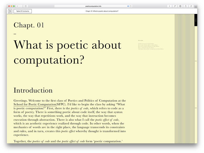Click the lower section tick mark beside scrollbar
The width and height of the screenshot is (204, 153).
click(196, 108)
